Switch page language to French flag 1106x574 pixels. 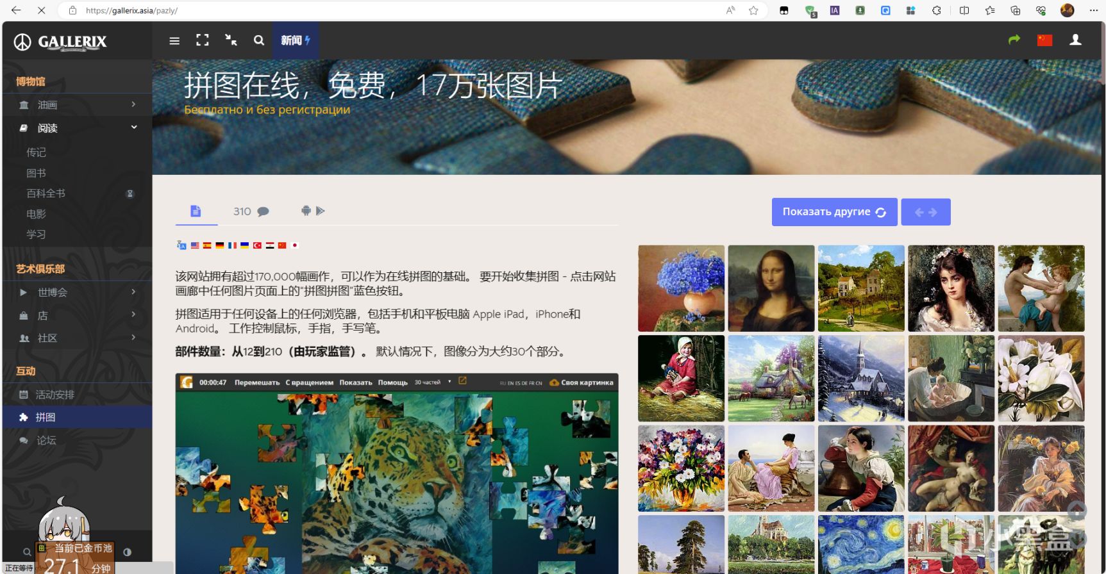[x=232, y=245]
